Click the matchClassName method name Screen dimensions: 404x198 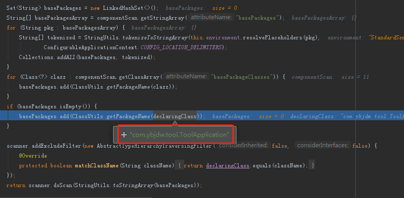96,165
